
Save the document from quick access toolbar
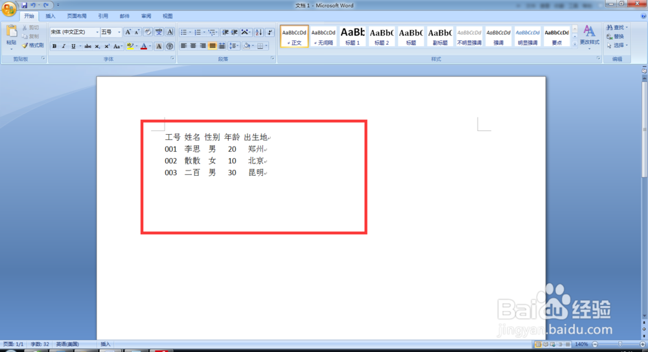(x=24, y=5)
